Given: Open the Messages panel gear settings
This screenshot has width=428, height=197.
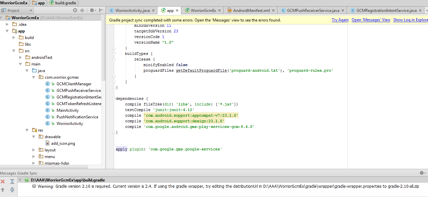Looking at the screenshot, I should (x=422, y=173).
